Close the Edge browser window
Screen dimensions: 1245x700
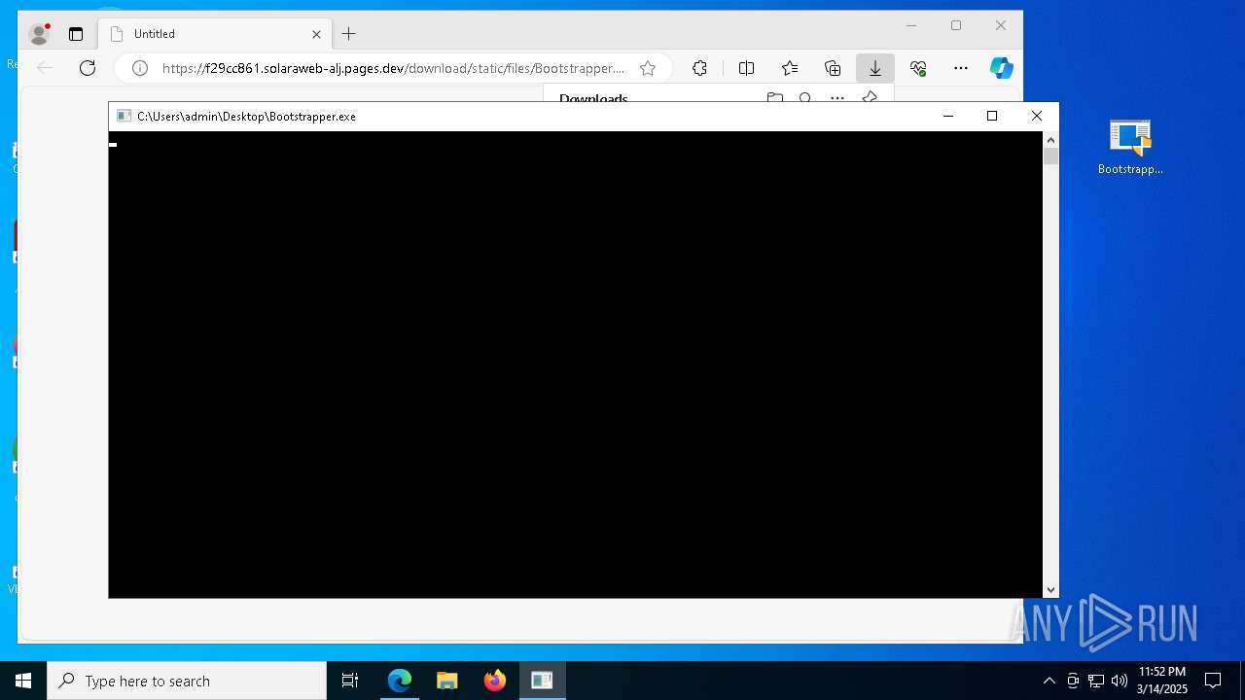pyautogui.click(x=1001, y=25)
